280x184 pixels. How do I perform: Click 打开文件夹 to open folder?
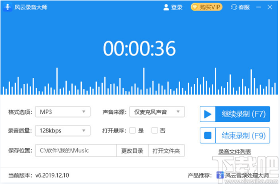pyautogui.click(x=166, y=150)
